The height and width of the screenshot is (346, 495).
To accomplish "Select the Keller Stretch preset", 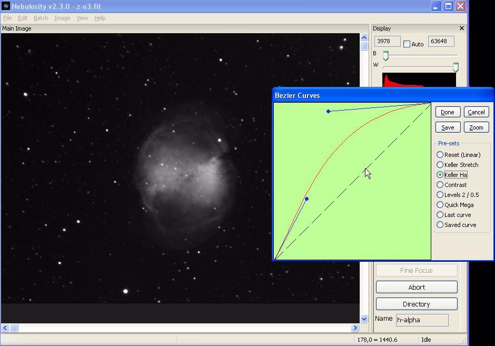I will pos(440,165).
